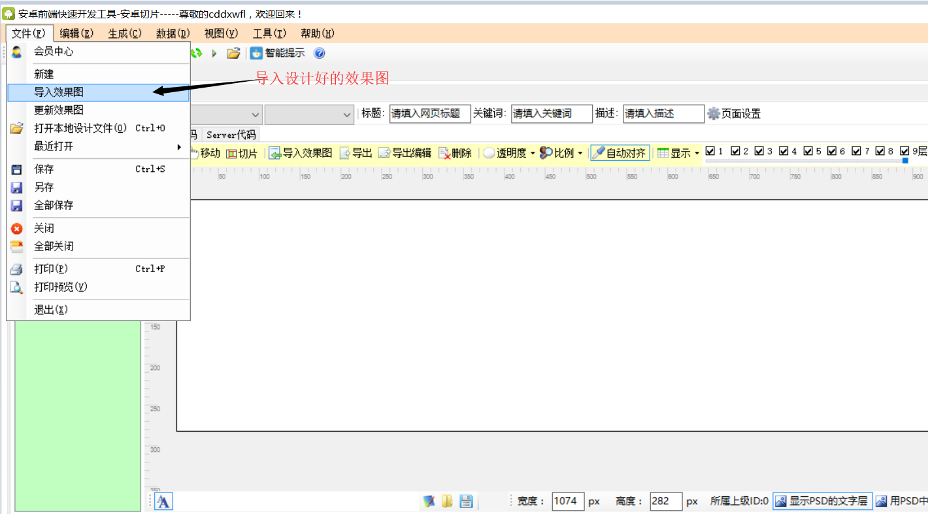The image size is (928, 514).
Task: Click the 打印预览 magnifier icon in menu
Action: [x=17, y=287]
